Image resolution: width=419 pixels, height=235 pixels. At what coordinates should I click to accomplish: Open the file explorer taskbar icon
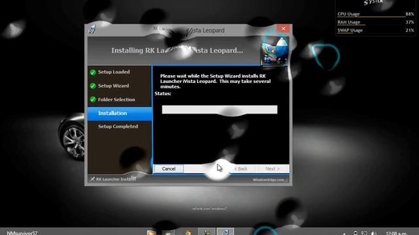168,232
